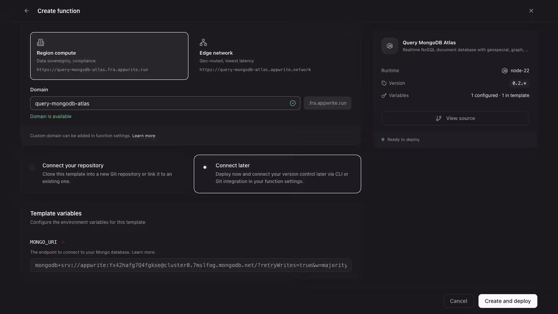The image size is (558, 314).
Task: Click the Cancel button
Action: coord(459,301)
